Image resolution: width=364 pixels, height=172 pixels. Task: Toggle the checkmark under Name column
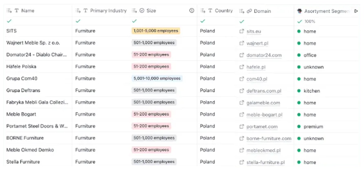click(x=9, y=21)
